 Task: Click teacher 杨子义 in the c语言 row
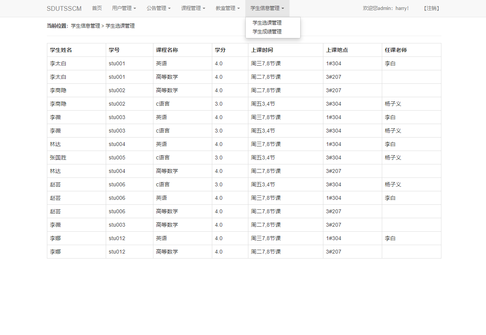[x=393, y=103]
